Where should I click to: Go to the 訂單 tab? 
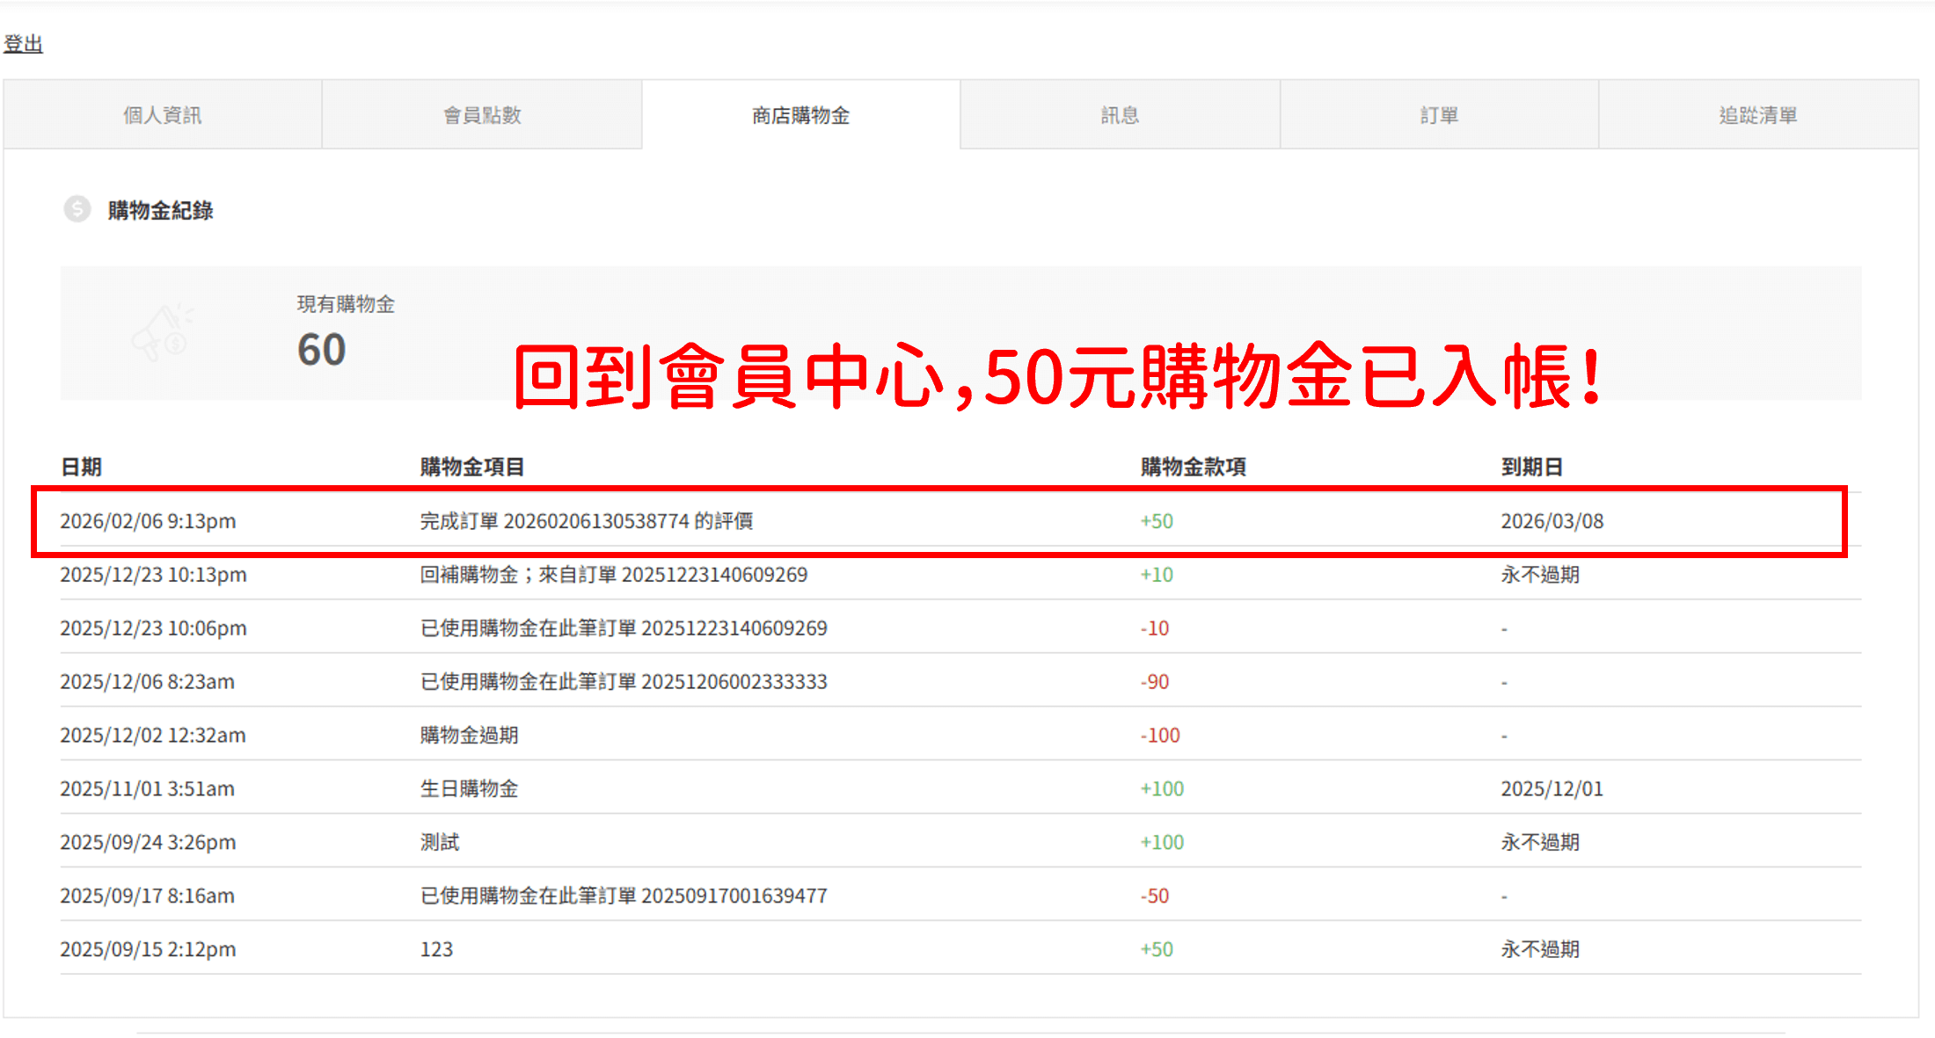click(x=1439, y=115)
